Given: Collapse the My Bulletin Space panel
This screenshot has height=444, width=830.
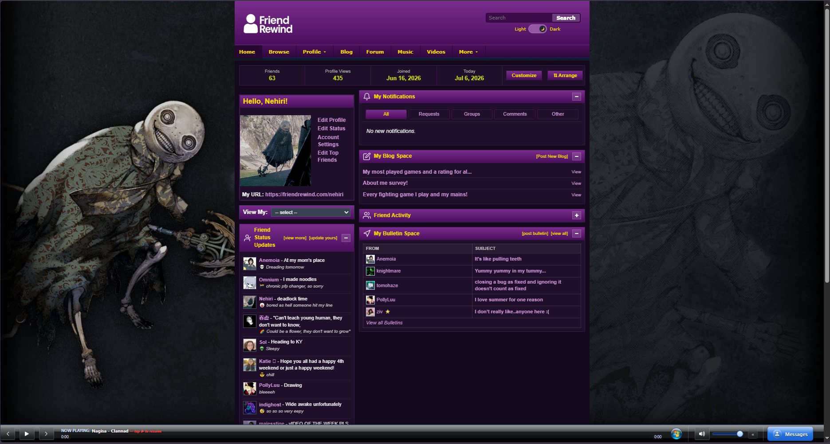Looking at the screenshot, I should [x=577, y=234].
